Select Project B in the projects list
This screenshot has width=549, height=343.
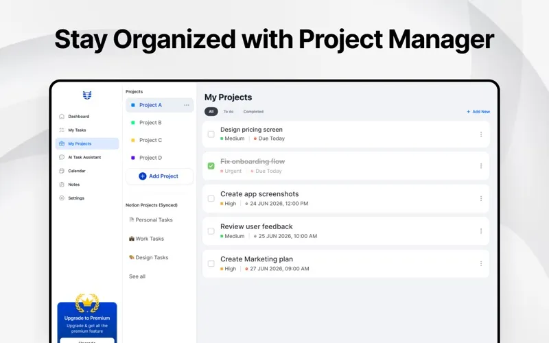[160, 123]
